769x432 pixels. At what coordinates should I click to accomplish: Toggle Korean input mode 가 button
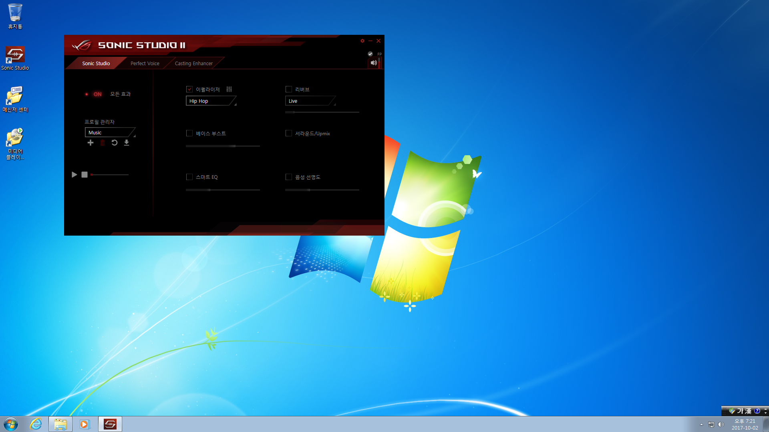(740, 411)
